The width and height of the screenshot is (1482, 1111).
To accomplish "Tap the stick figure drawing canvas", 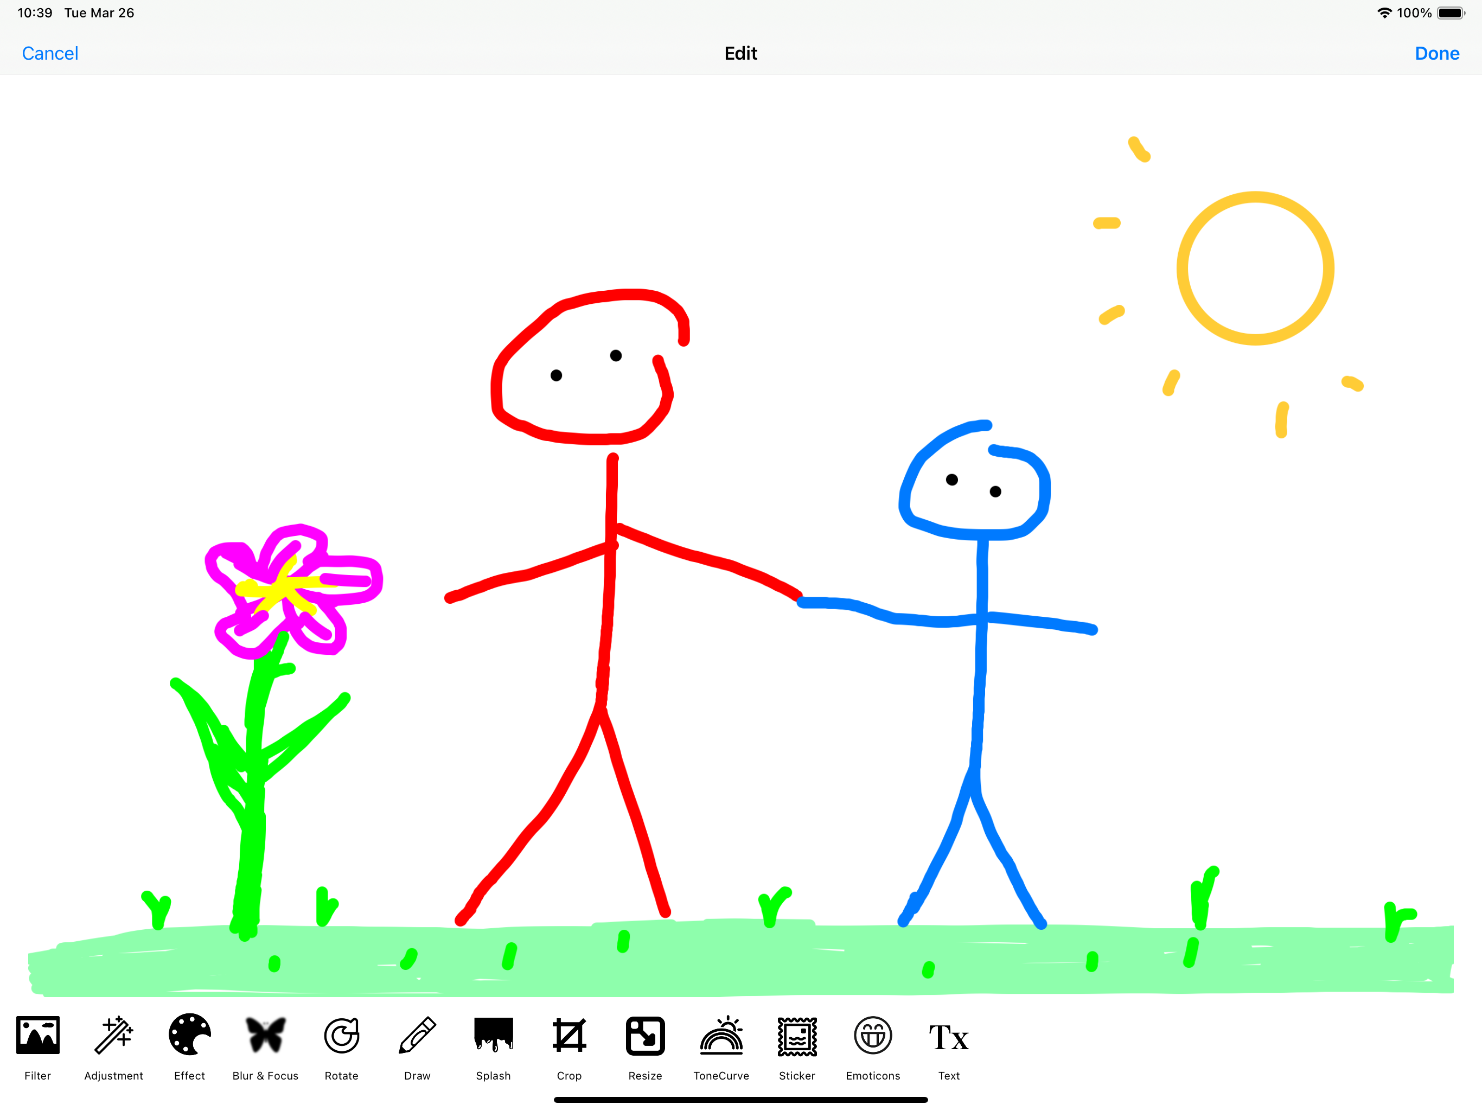I will 741,536.
